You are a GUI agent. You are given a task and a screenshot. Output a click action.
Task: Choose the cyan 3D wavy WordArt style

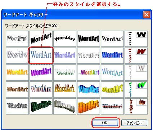(x=89, y=89)
